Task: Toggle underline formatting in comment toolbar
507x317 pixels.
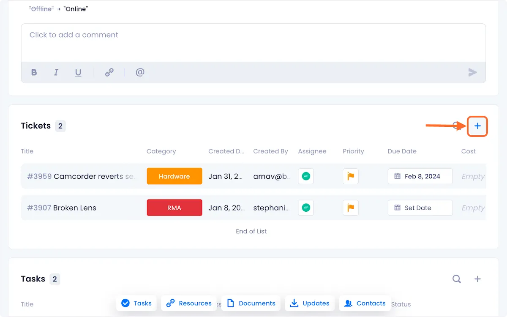Action: point(78,73)
